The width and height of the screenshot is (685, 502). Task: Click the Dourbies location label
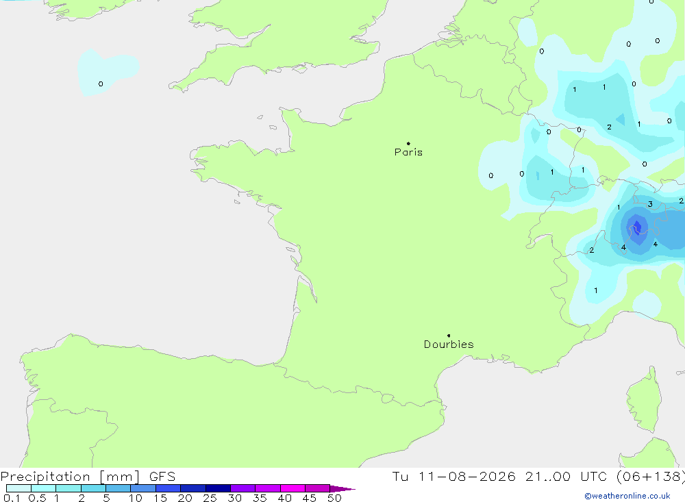(449, 344)
